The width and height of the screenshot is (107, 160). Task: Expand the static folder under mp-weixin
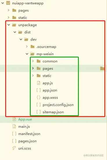[33, 75]
